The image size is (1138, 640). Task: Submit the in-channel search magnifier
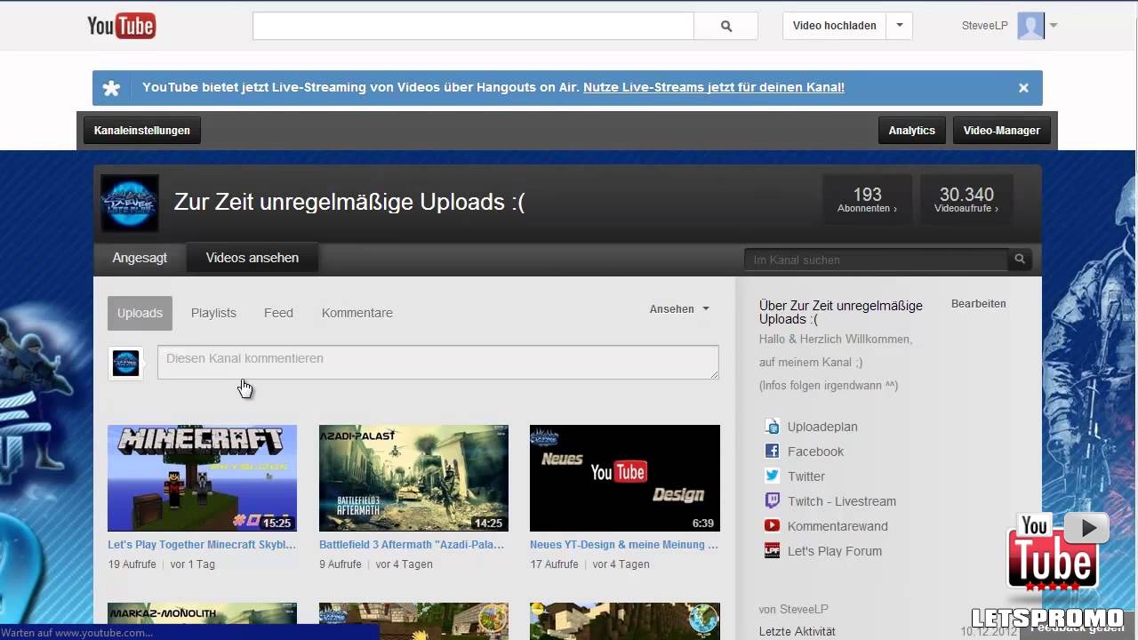pyautogui.click(x=1020, y=260)
